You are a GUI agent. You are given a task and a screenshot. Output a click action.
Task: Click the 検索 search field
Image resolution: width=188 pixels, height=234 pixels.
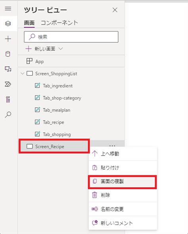click(71, 37)
